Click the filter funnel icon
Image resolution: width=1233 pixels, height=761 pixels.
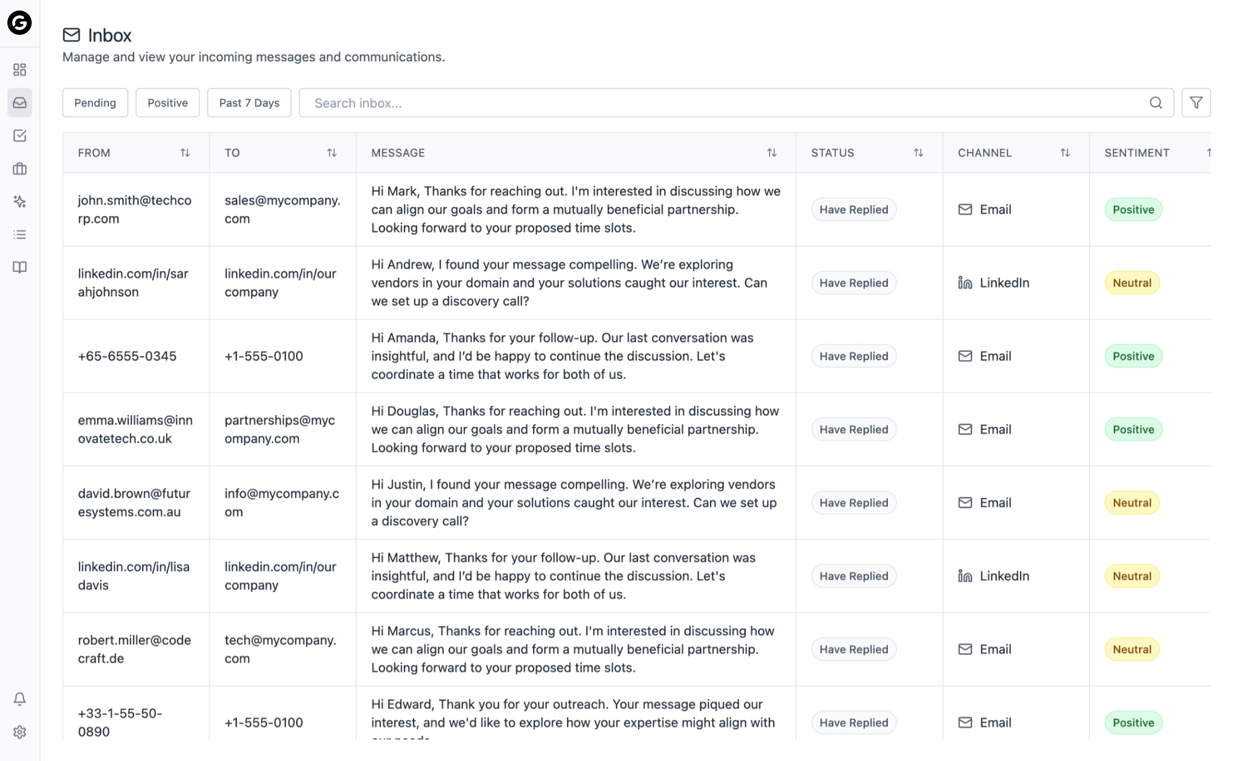1196,102
